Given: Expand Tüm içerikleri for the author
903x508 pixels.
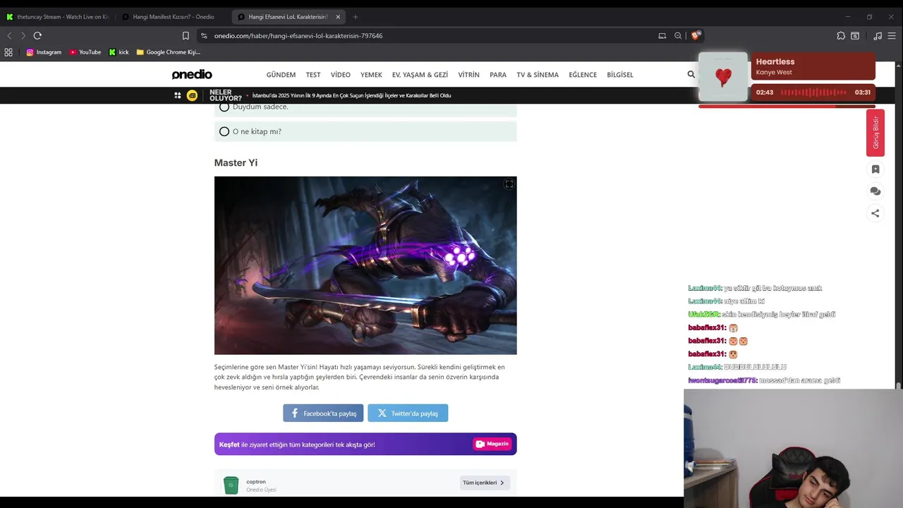Looking at the screenshot, I should click(485, 483).
